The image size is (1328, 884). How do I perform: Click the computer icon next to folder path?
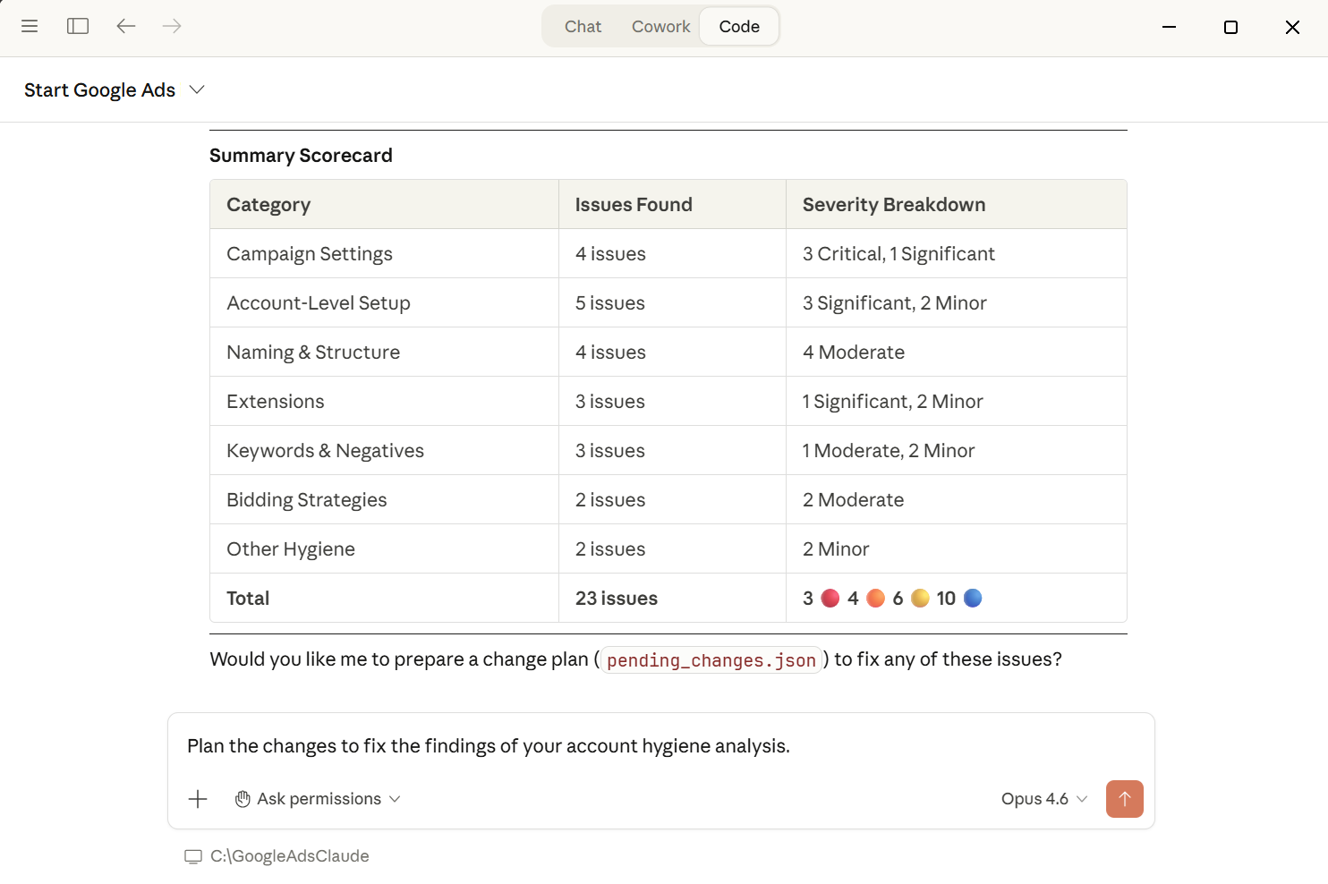193,856
